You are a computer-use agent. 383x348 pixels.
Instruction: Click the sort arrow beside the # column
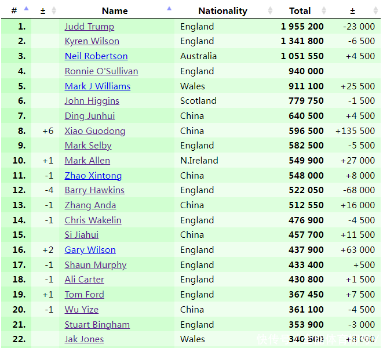[x=26, y=10]
